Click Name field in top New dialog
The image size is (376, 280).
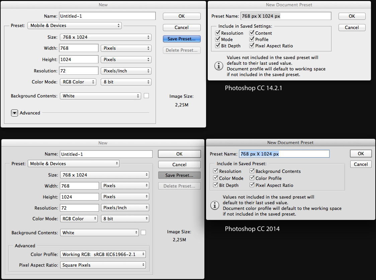tap(107, 16)
